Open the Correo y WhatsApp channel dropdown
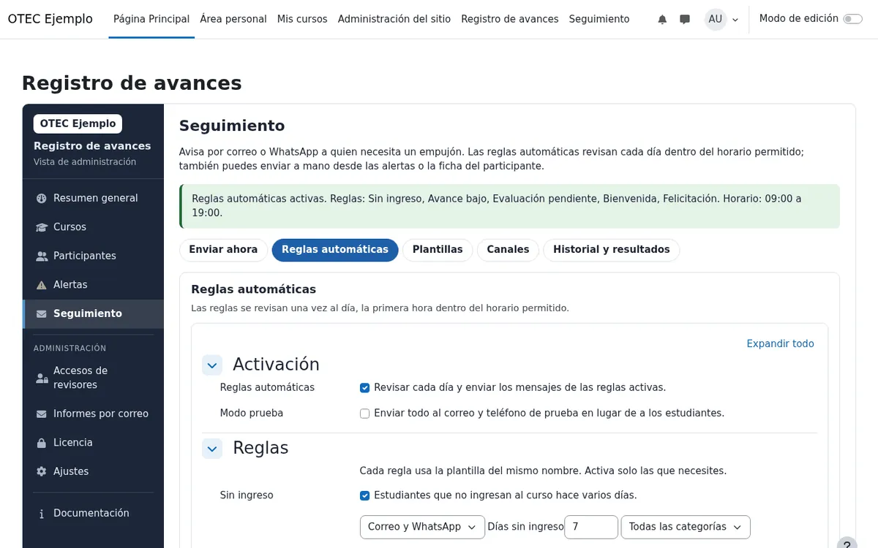 pyautogui.click(x=422, y=527)
